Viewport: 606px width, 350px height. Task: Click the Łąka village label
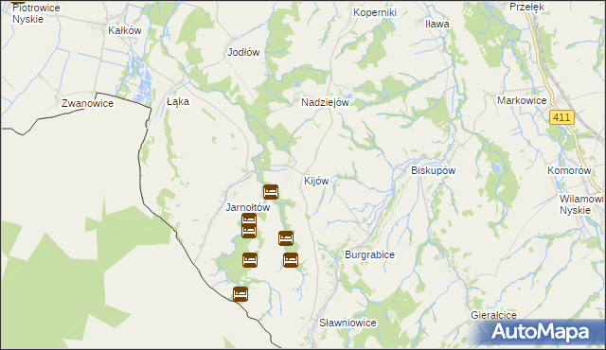178,101
